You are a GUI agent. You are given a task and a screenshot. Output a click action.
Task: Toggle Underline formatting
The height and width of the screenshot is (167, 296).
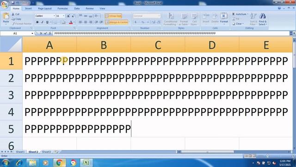click(47, 22)
